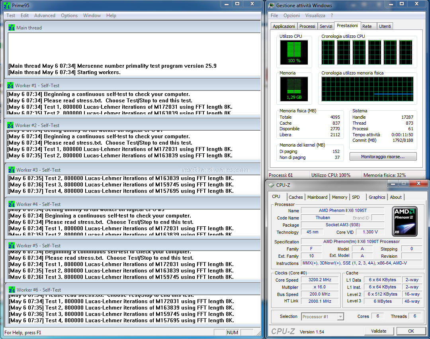Click the Task Manager title bar icon
Screen dimensions: 430x339
[x=272, y=6]
